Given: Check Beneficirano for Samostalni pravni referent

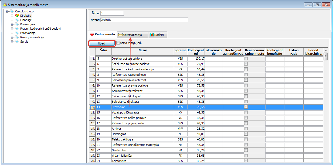Looking at the screenshot, I should pos(246,80).
